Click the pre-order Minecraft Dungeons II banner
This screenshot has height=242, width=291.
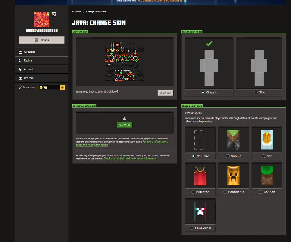[x=160, y=1]
